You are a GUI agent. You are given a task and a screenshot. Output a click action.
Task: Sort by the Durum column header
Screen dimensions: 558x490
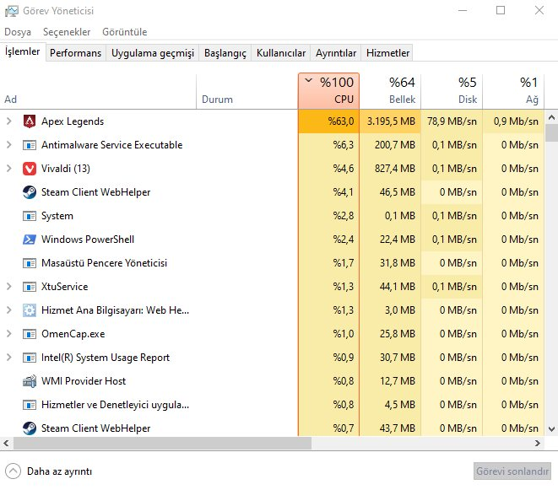point(247,91)
